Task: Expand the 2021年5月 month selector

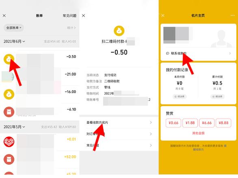Action: click(14, 127)
